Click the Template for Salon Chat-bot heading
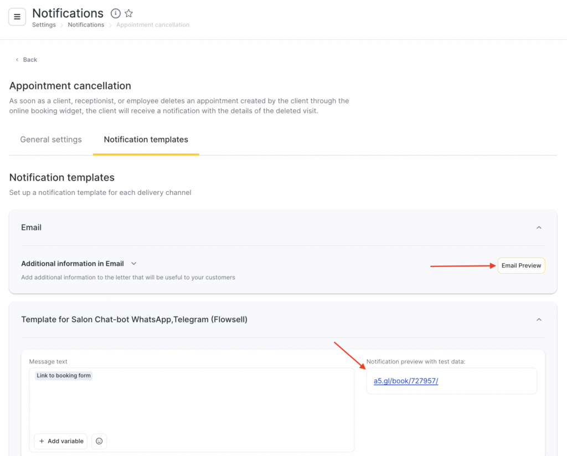This screenshot has height=456, width=567. click(134, 320)
